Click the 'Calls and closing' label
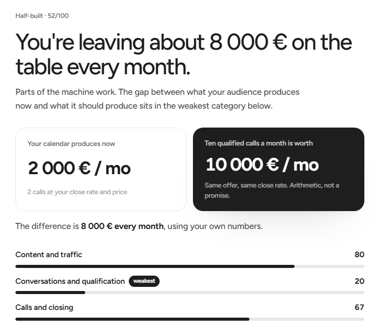 pos(44,307)
